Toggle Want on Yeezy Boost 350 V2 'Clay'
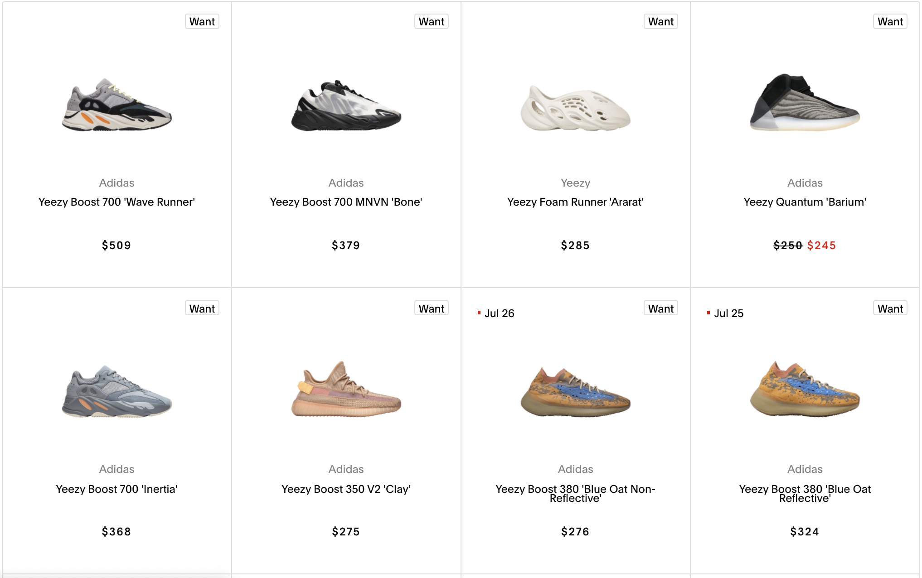The image size is (922, 578). click(431, 308)
